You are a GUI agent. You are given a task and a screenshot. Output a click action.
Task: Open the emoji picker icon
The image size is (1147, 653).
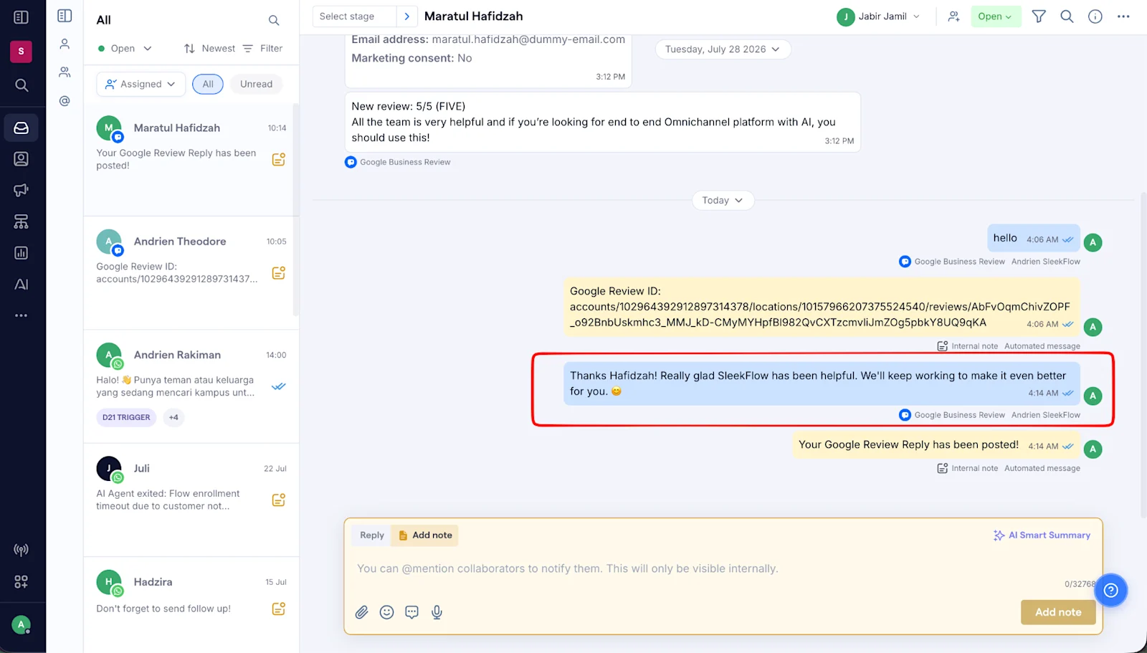(x=387, y=612)
